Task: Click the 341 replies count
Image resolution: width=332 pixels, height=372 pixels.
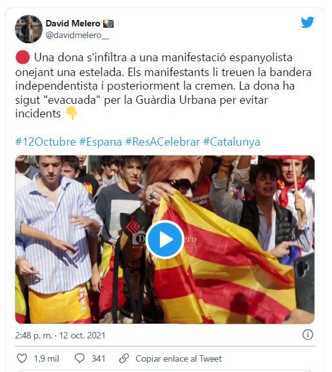Action: click(x=99, y=358)
